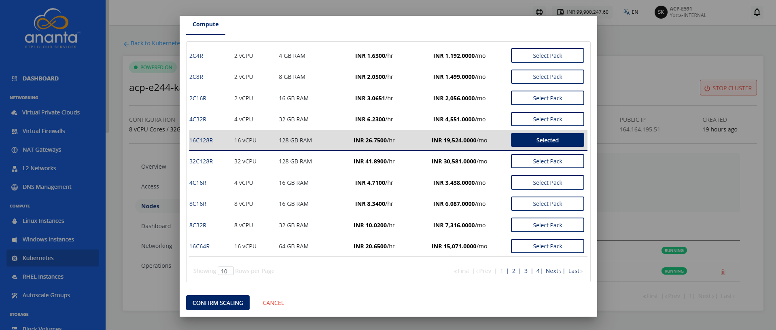Screen dimensions: 776x330
Task: Open the wallet balance INR 99,900,247.60
Action: 583,12
